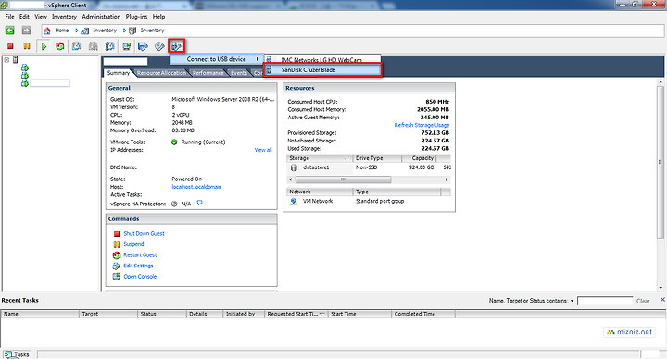Click the localhost.localdomain host link
The image size is (667, 359).
[x=196, y=187]
